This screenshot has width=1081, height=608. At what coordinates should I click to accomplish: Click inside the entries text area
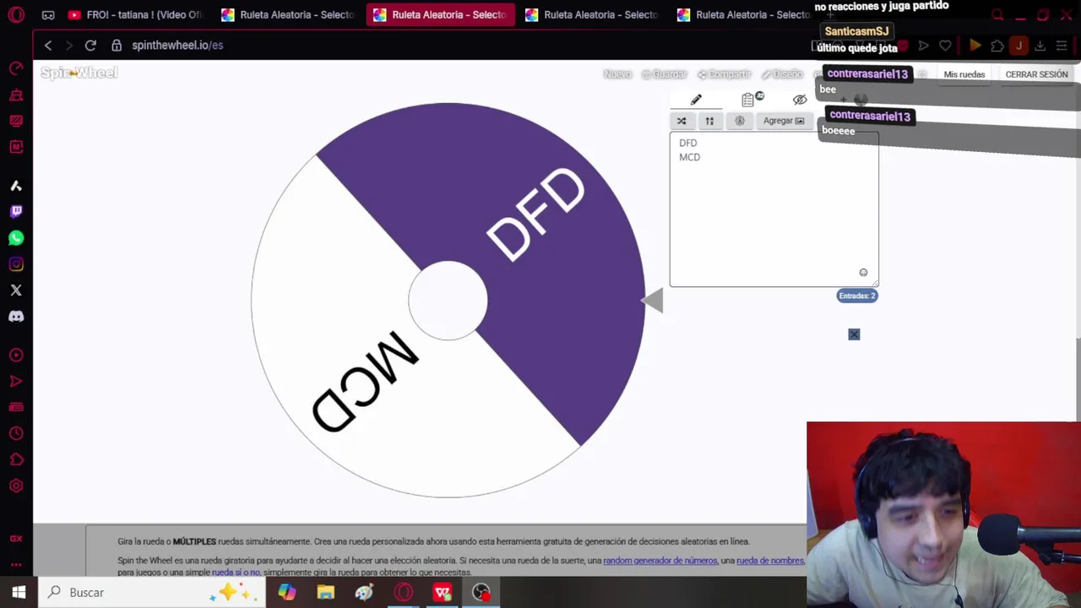774,209
